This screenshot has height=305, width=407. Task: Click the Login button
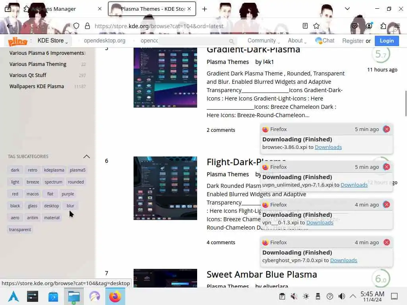(387, 41)
